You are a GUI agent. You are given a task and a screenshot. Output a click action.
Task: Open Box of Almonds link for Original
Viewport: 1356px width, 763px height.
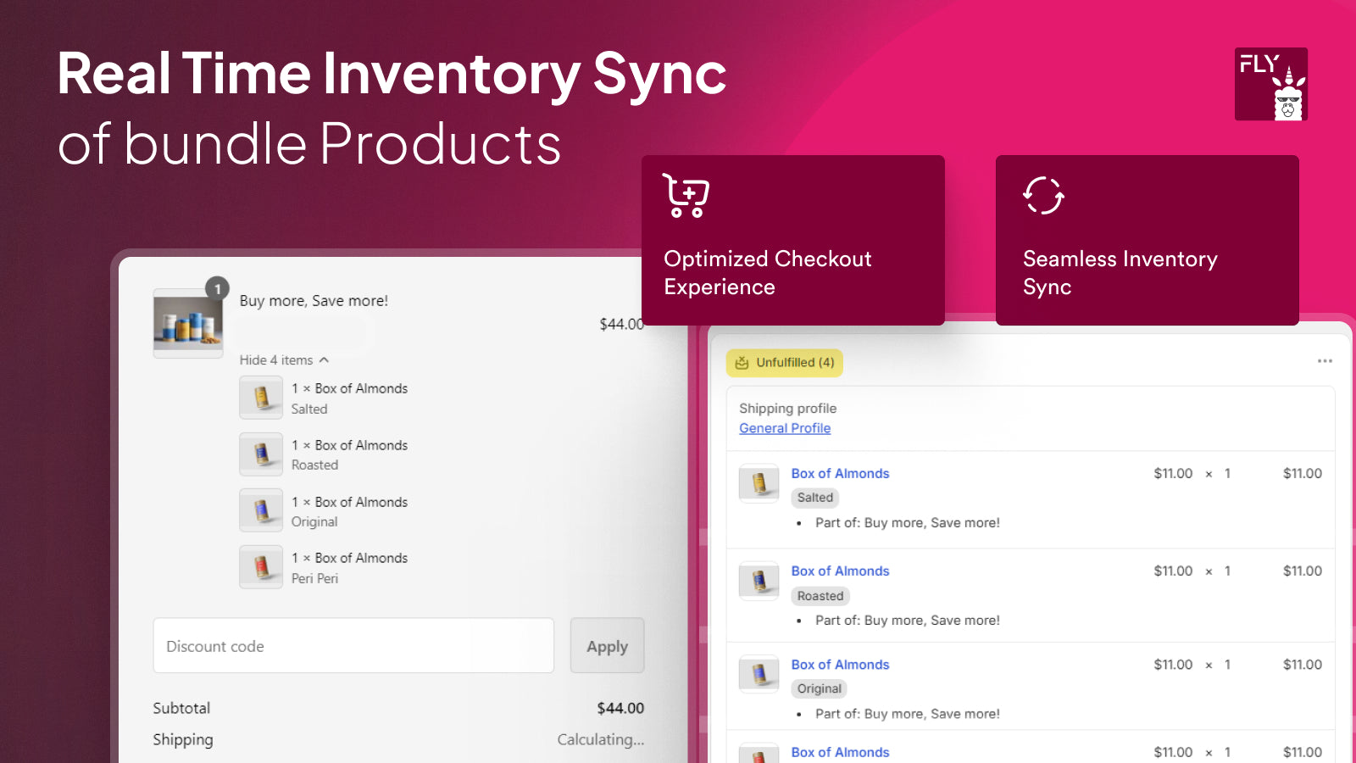click(840, 665)
